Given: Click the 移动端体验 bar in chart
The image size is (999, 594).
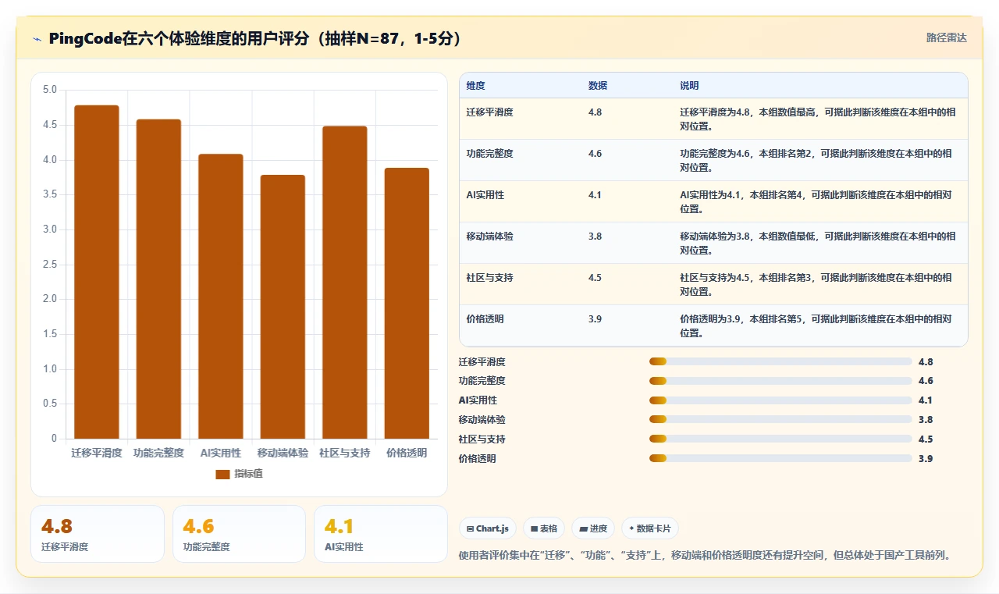Looking at the screenshot, I should pos(283,307).
